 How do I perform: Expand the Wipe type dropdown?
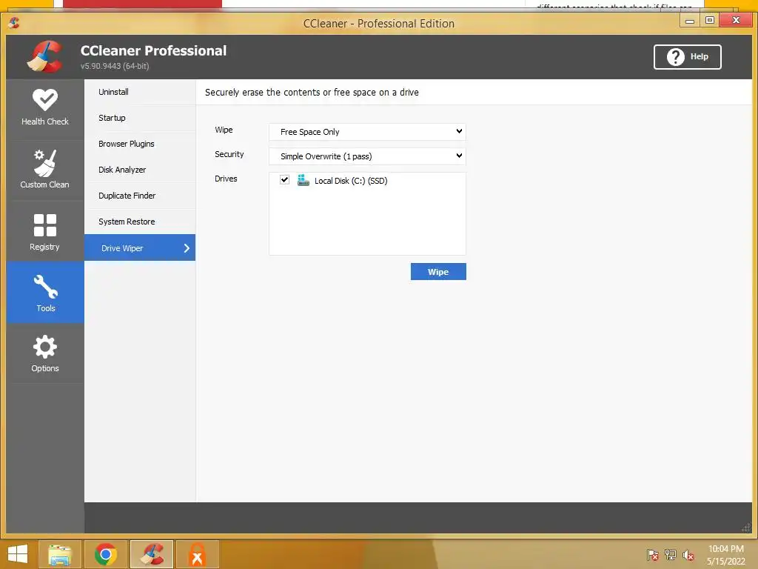(x=367, y=132)
